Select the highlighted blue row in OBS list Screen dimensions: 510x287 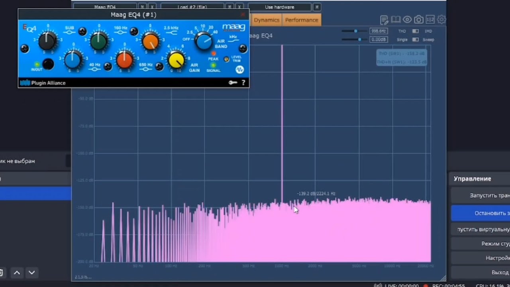coord(35,193)
